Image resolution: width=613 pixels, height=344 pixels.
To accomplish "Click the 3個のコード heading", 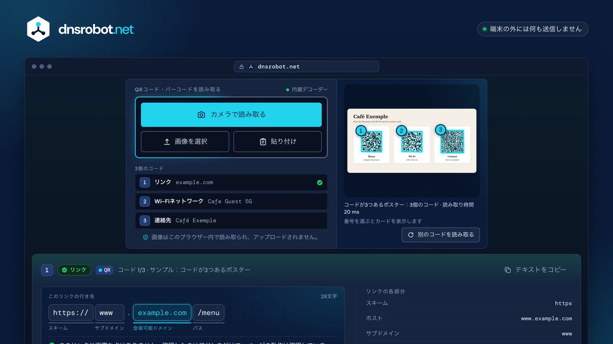I will [x=149, y=169].
